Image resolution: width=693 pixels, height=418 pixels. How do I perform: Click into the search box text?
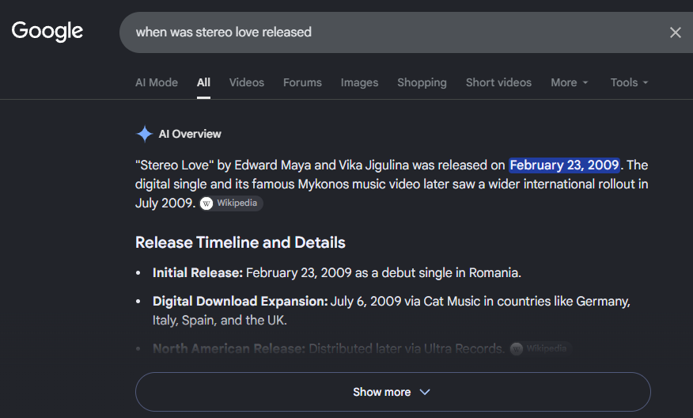(223, 32)
